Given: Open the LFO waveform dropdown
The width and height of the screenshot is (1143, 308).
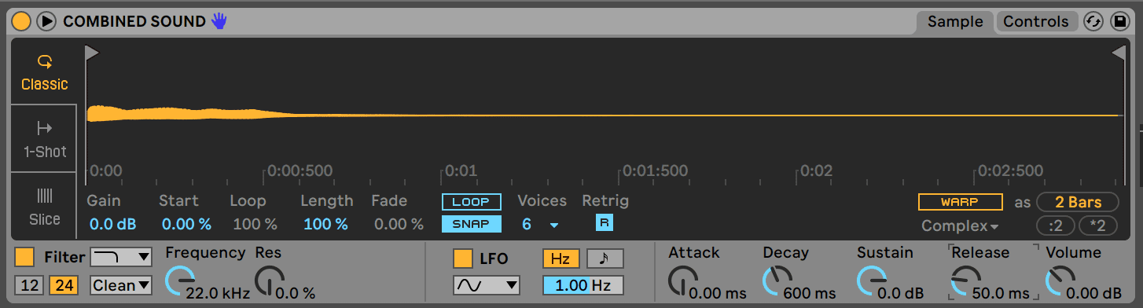Looking at the screenshot, I should tap(486, 284).
